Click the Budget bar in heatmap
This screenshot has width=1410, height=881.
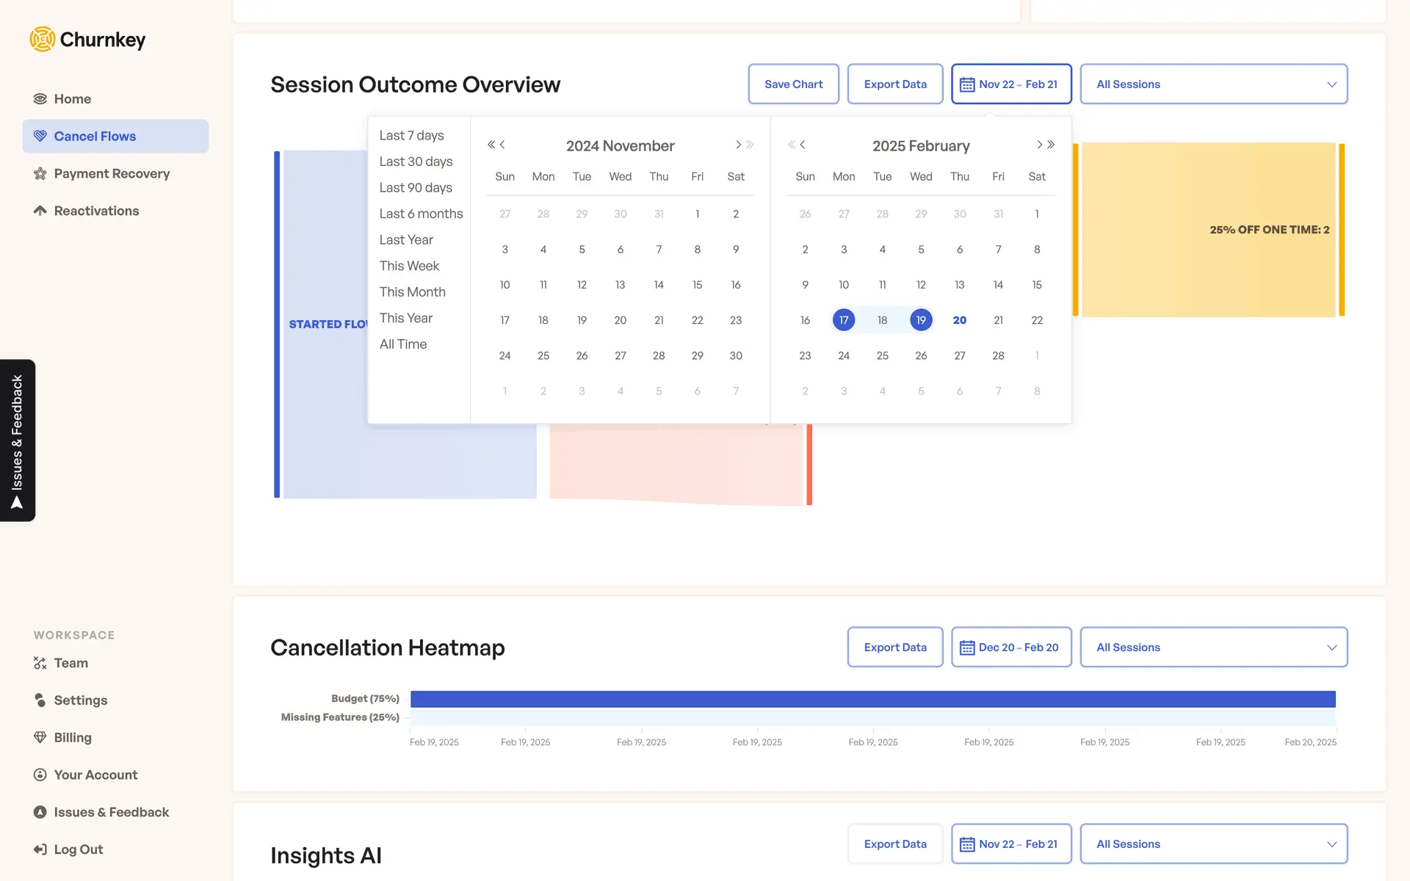tap(872, 699)
